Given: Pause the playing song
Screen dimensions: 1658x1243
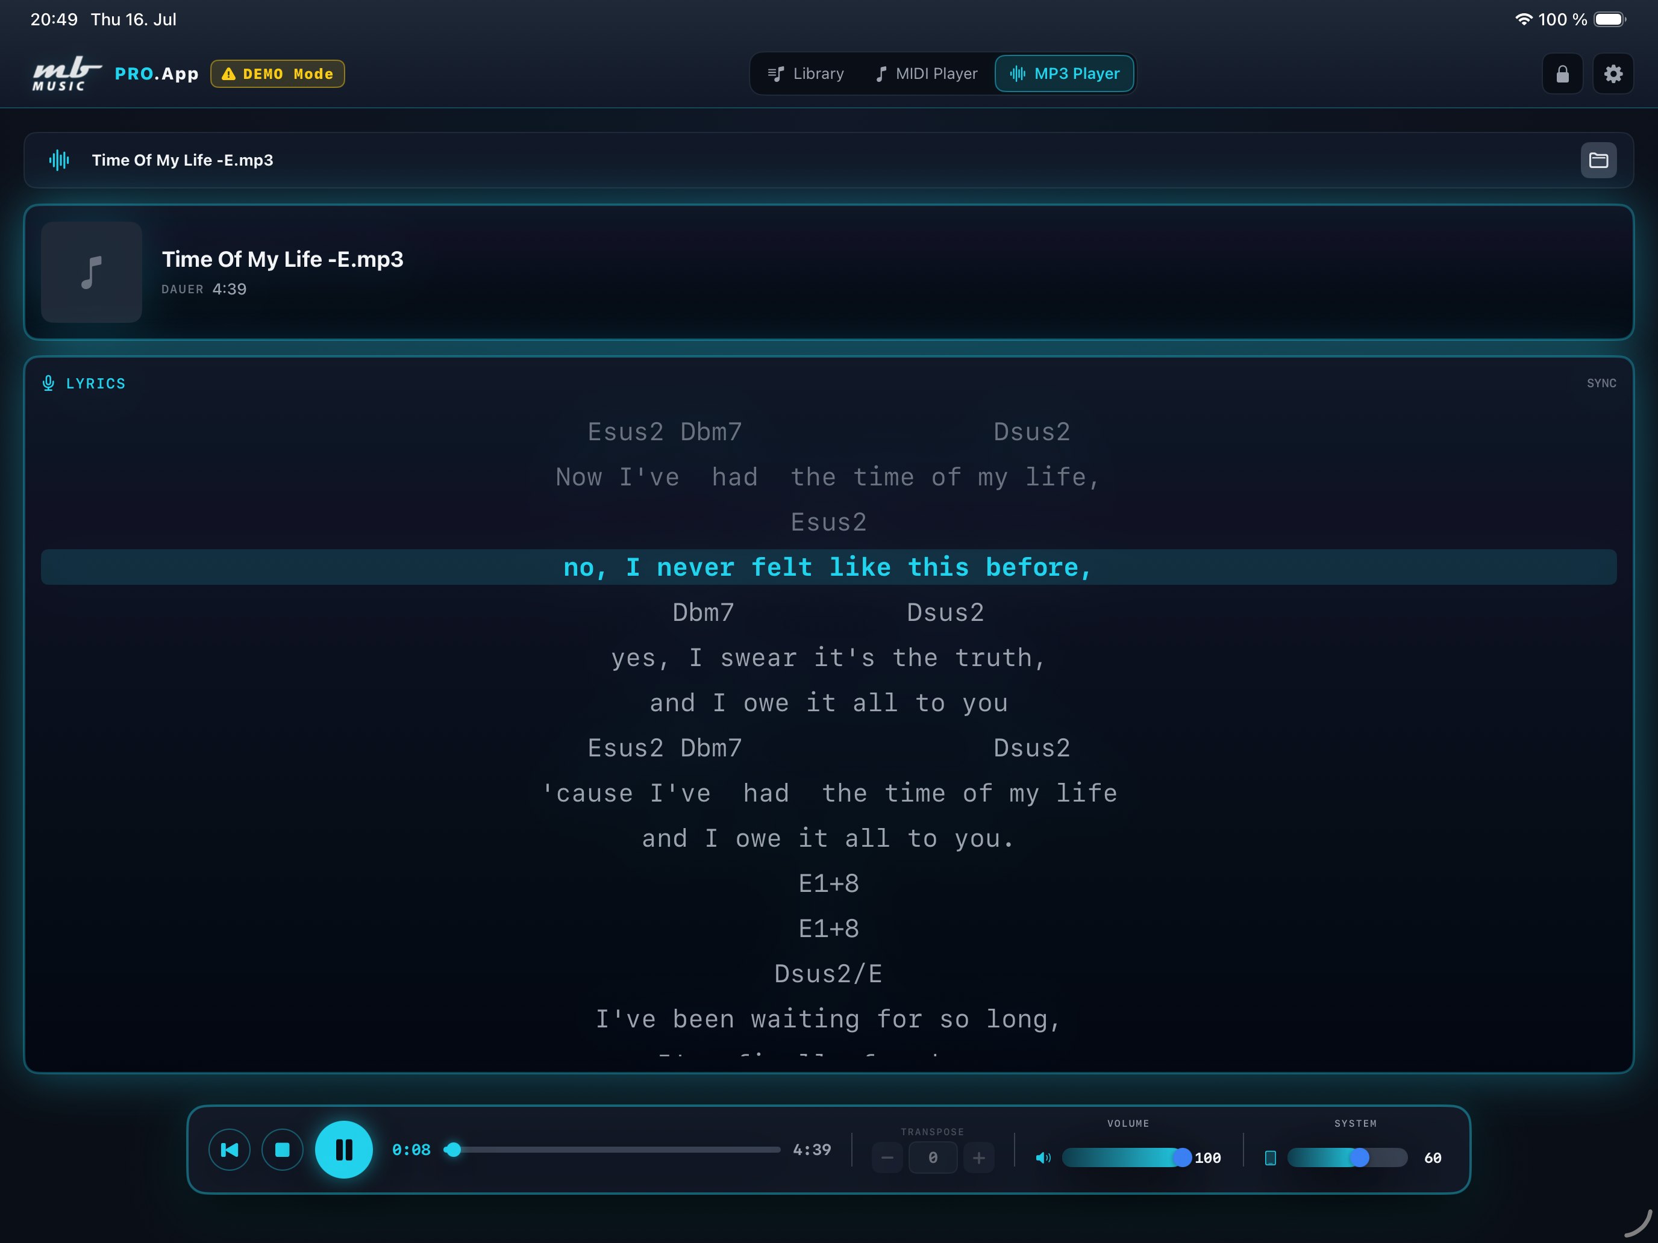Looking at the screenshot, I should 344,1149.
